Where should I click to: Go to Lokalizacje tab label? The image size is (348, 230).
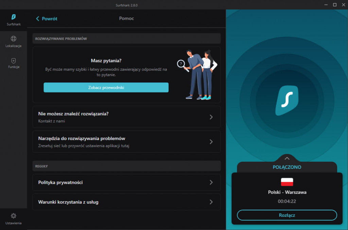[14, 46]
